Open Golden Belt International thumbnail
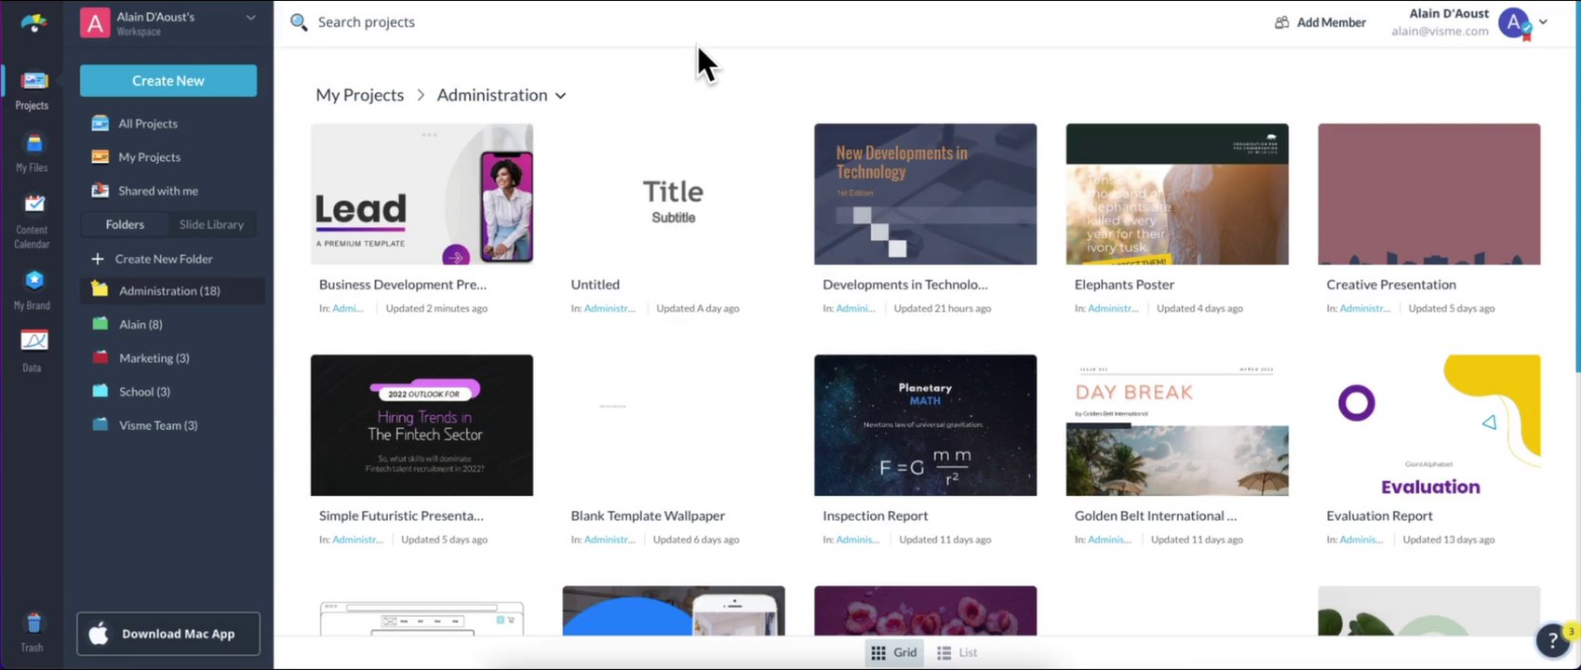 coord(1177,425)
